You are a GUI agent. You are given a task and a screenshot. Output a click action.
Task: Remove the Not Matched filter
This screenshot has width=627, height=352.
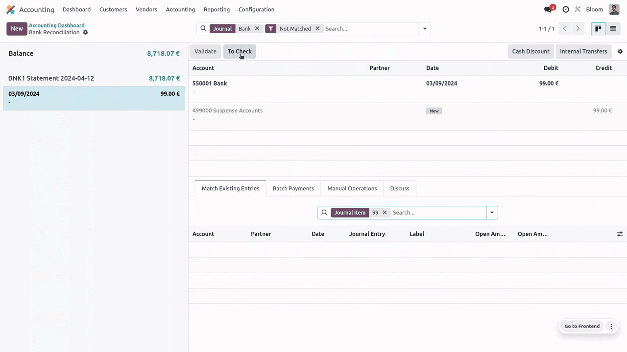point(317,29)
